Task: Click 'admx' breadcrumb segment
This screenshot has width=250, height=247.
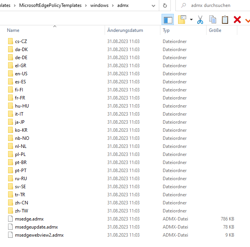Action: [x=123, y=5]
